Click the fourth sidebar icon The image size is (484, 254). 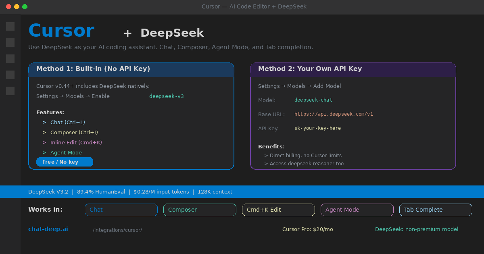[10, 75]
